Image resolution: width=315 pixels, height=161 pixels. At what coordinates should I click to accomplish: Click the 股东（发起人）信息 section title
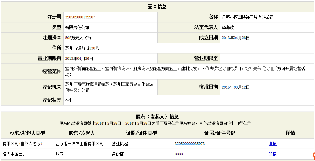pos(157,117)
